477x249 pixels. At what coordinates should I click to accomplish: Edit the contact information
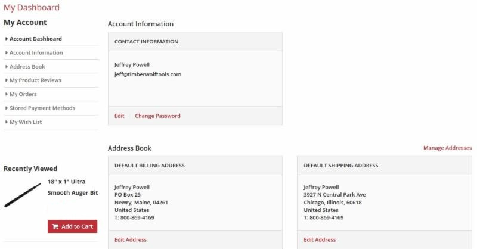pyautogui.click(x=119, y=116)
